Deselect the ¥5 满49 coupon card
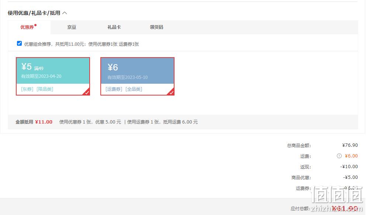 point(53,76)
